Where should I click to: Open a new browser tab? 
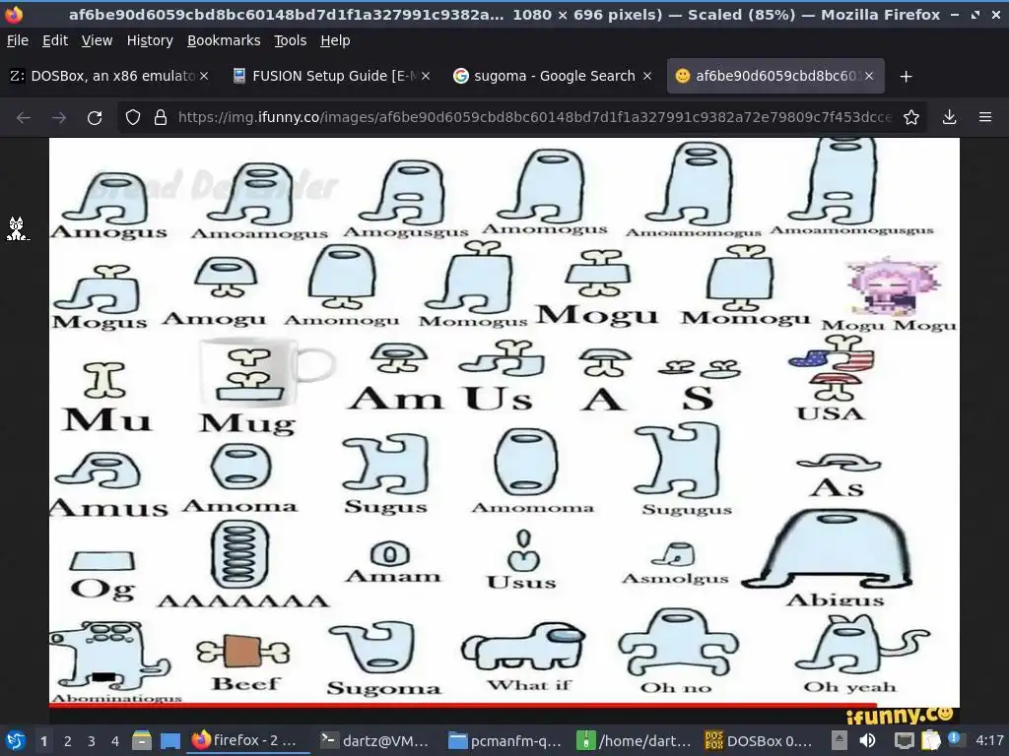[906, 77]
